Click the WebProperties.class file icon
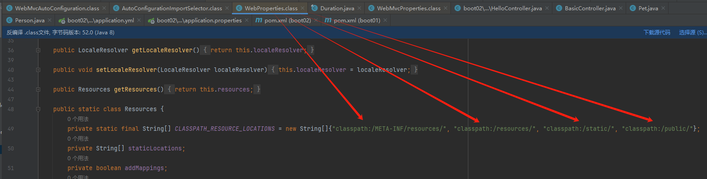 pos(239,8)
